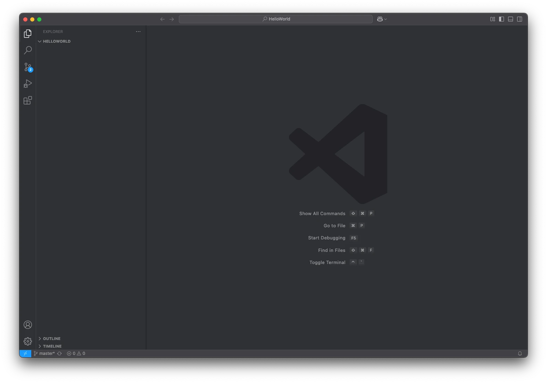
Task: Open the Accounts menu icon
Action: click(28, 325)
